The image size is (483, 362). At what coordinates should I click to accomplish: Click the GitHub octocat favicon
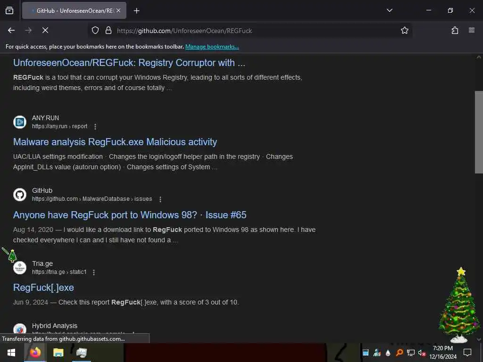[20, 195]
